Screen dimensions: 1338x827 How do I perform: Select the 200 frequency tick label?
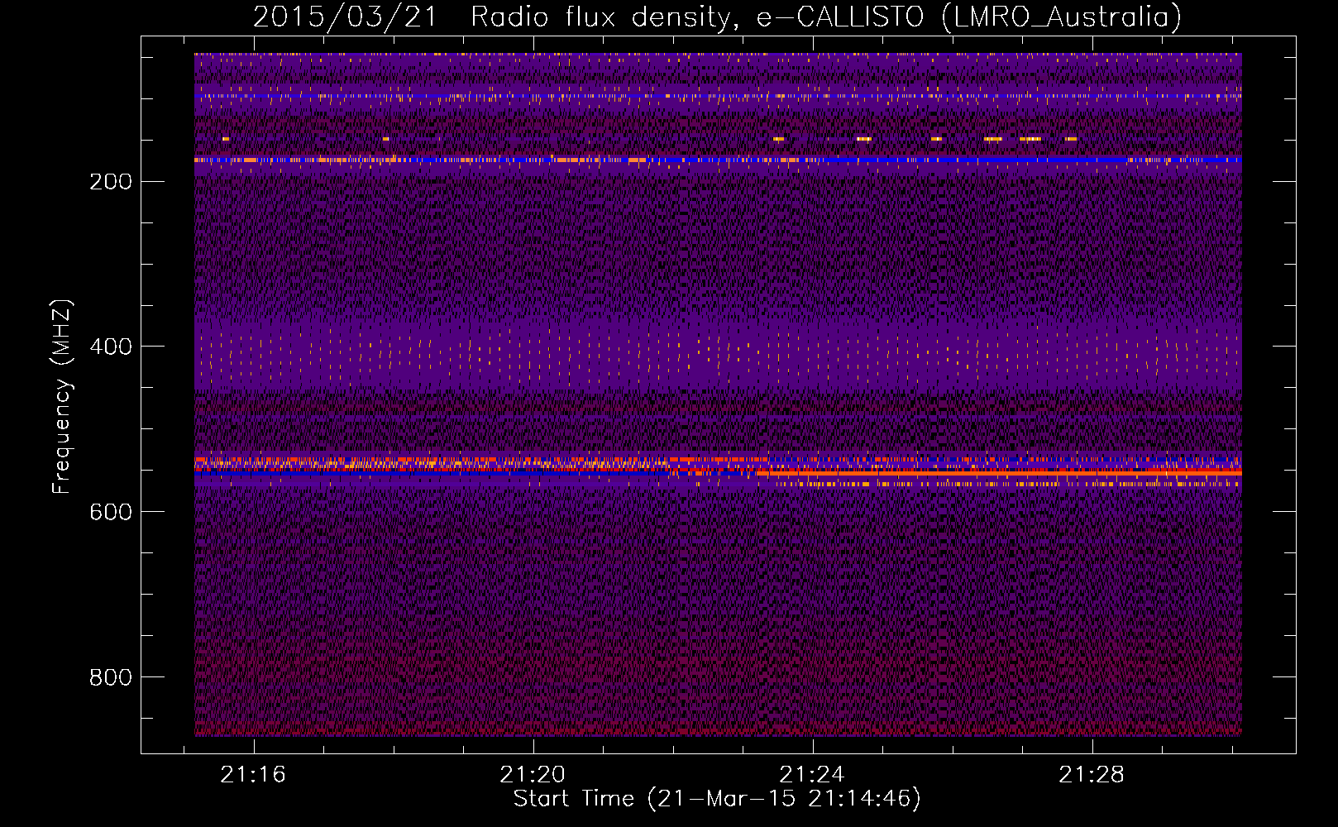(x=111, y=182)
